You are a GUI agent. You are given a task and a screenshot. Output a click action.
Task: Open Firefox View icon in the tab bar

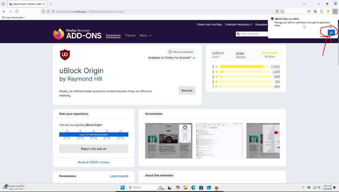[3, 4]
